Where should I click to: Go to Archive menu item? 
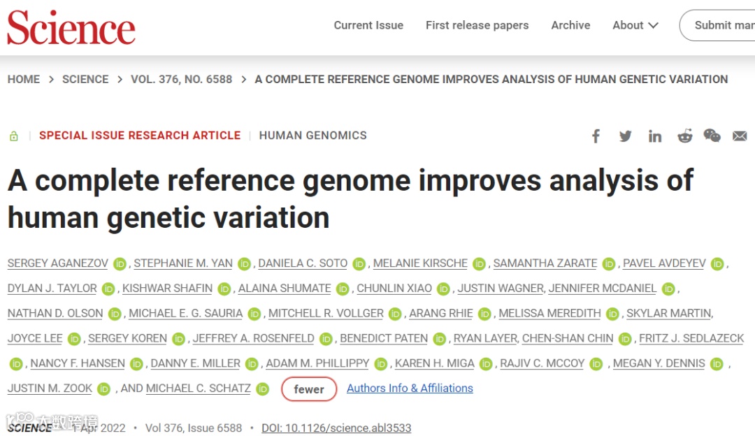coord(570,25)
